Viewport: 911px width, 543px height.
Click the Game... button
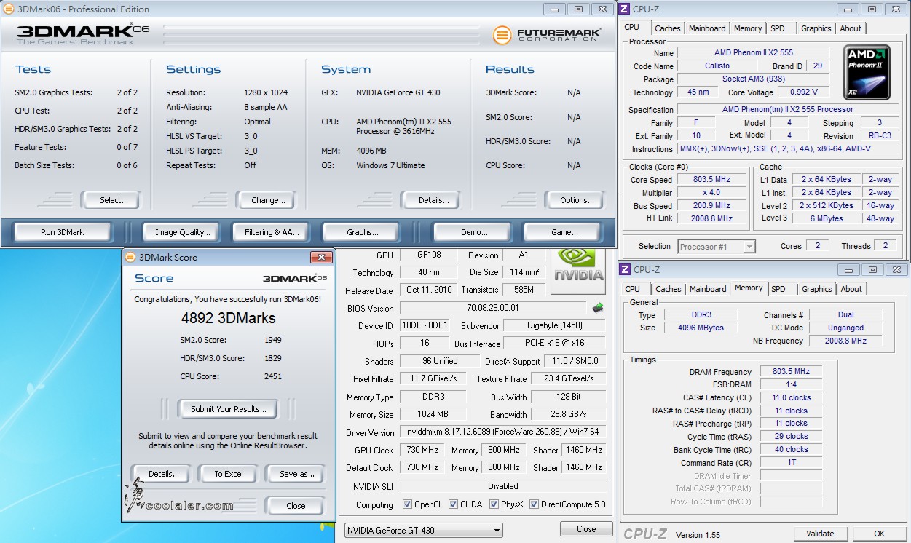tap(564, 232)
